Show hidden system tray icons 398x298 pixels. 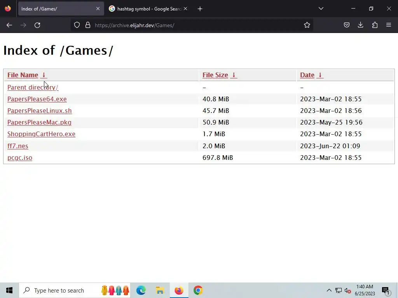pos(329,290)
